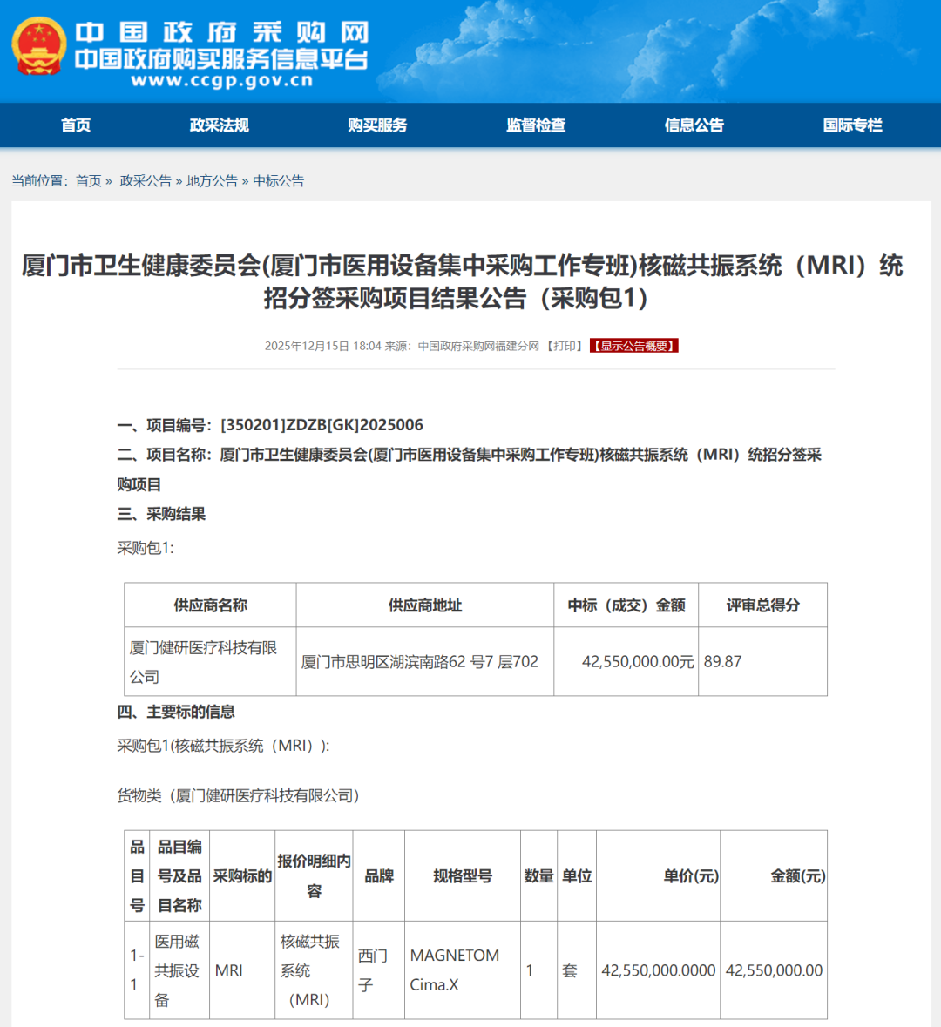Click the 规格型号 column header

click(463, 876)
